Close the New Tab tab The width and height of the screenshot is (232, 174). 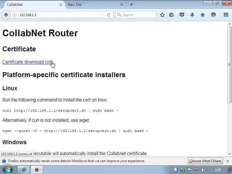122,5
